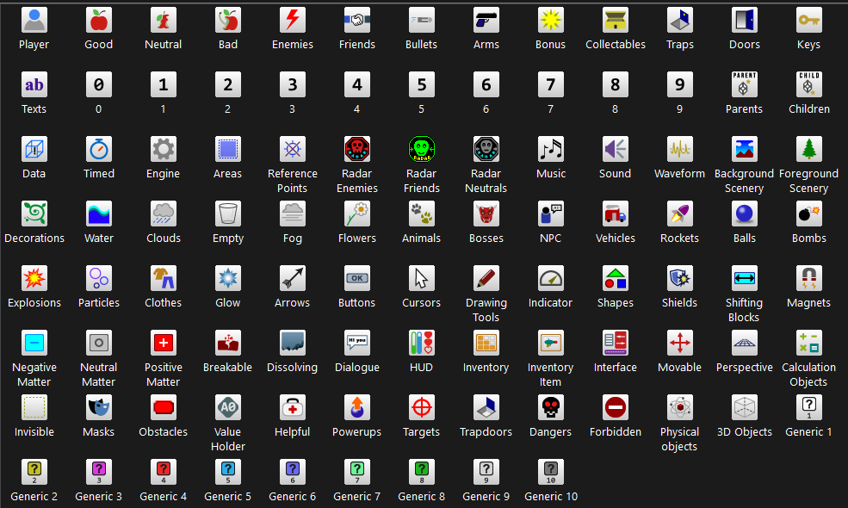Choose the Good apple icon
Viewport: 848px width, 508px height.
[98, 21]
